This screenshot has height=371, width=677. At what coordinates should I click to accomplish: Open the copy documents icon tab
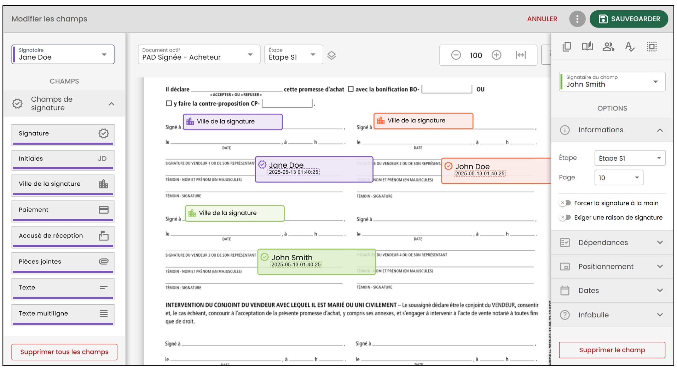(567, 47)
